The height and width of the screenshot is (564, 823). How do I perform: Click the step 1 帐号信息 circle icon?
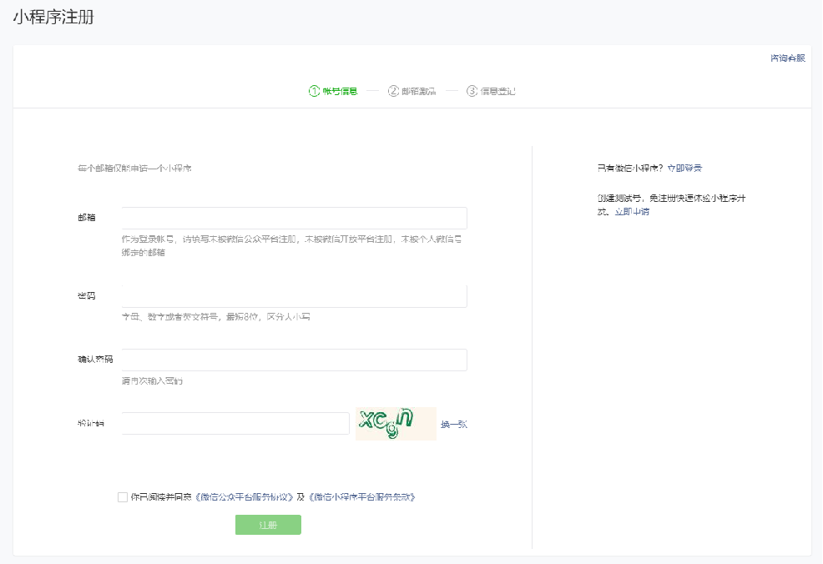314,91
